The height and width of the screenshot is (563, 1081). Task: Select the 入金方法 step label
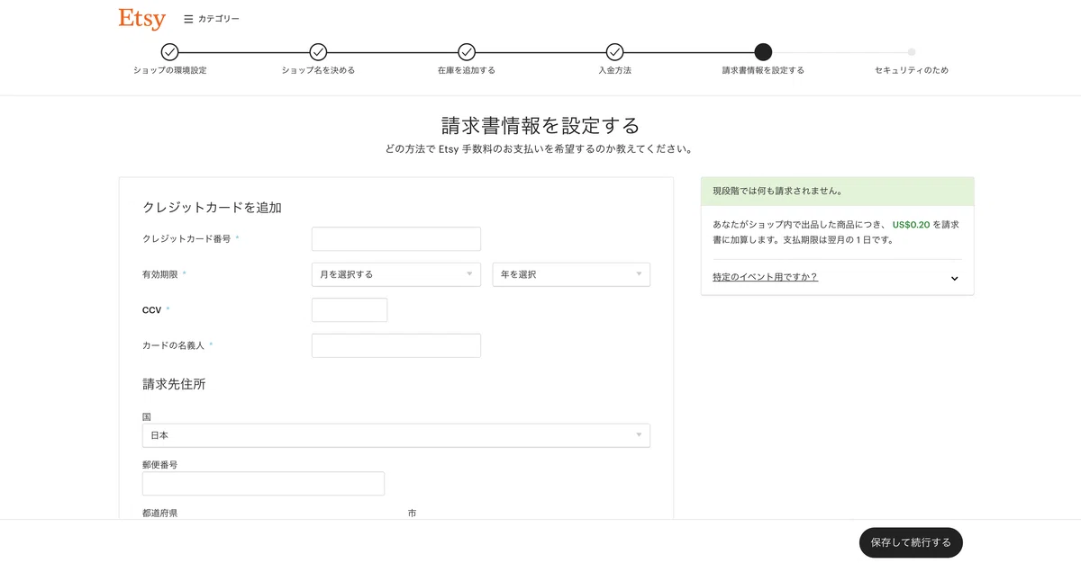point(614,70)
